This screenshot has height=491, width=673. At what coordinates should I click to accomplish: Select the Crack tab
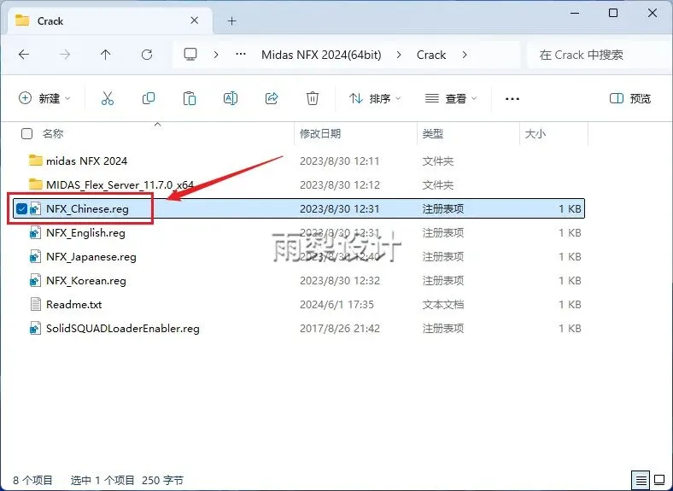point(111,20)
